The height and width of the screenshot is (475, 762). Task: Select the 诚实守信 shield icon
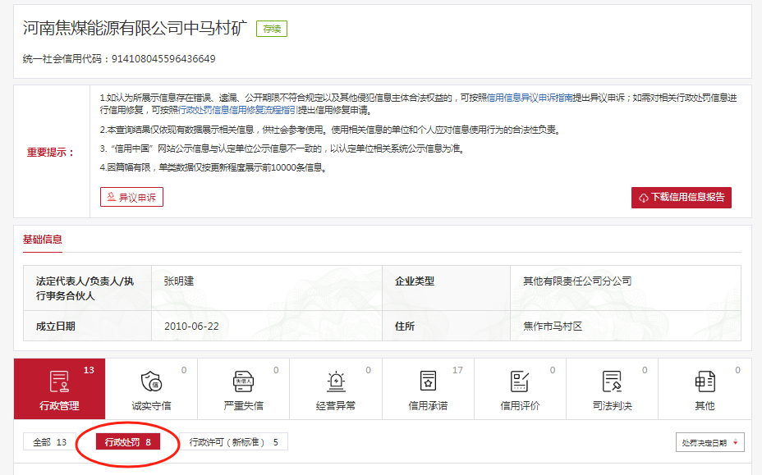pyautogui.click(x=151, y=389)
